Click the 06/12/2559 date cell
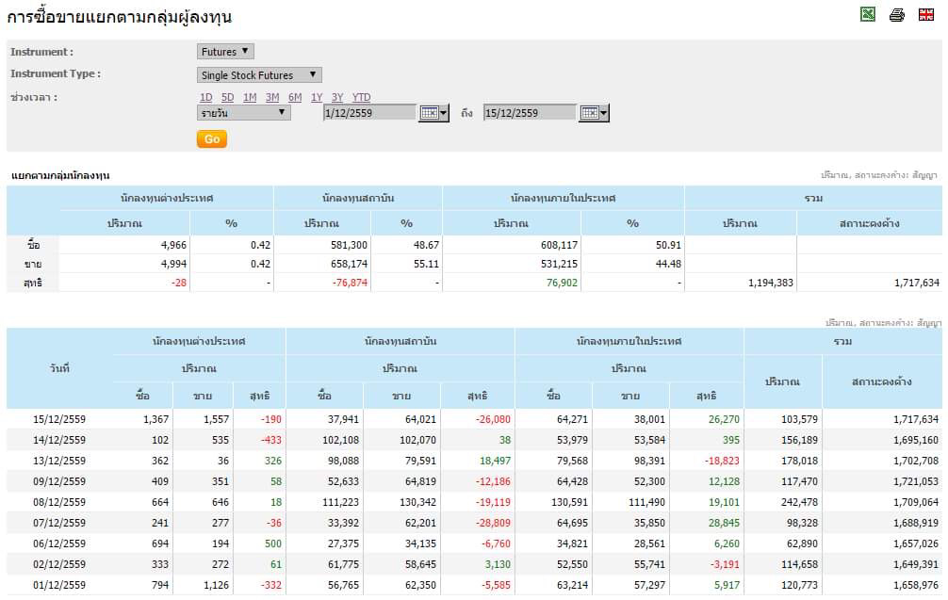Screen dimensions: 948x600 [x=59, y=543]
